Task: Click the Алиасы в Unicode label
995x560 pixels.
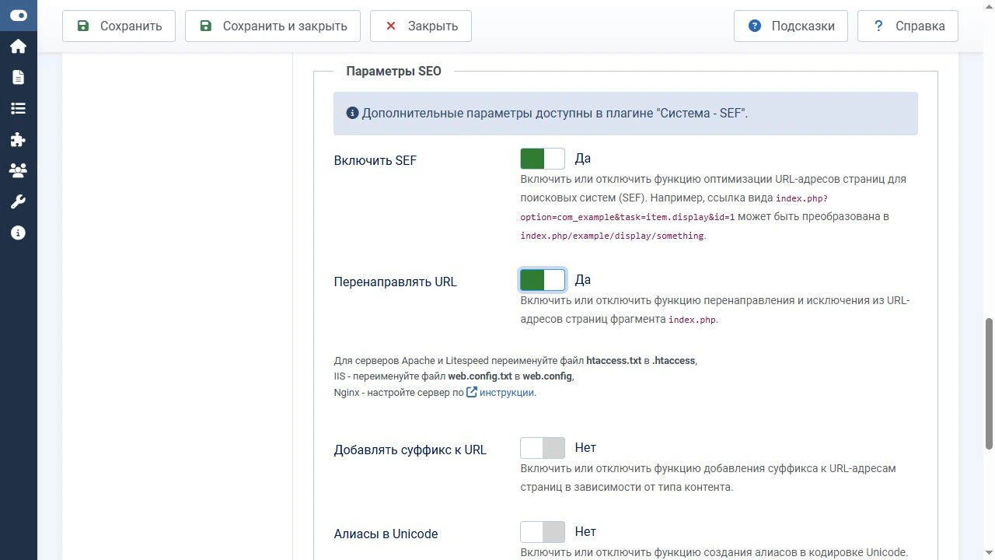Action: pyautogui.click(x=386, y=534)
